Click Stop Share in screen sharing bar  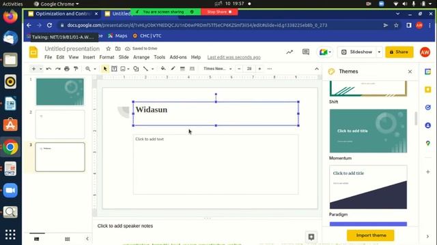tap(219, 12)
